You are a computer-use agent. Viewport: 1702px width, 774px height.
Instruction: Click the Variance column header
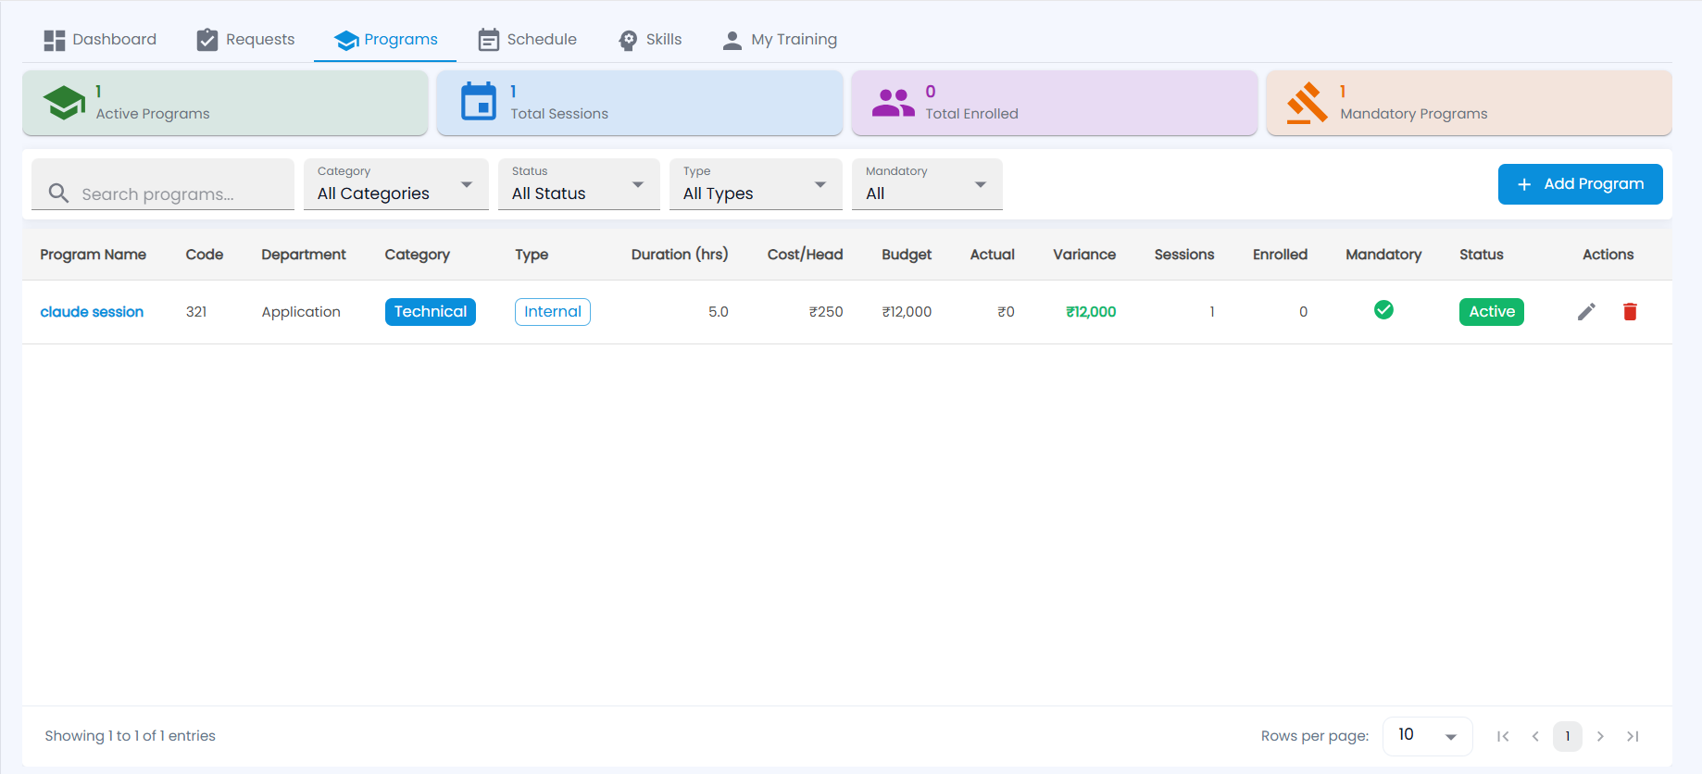pyautogui.click(x=1084, y=255)
